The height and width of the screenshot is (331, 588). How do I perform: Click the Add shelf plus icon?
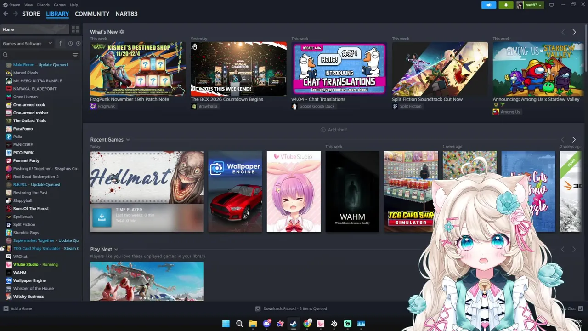(x=322, y=130)
